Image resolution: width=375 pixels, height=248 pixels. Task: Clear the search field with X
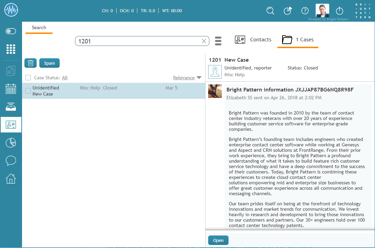pos(204,41)
